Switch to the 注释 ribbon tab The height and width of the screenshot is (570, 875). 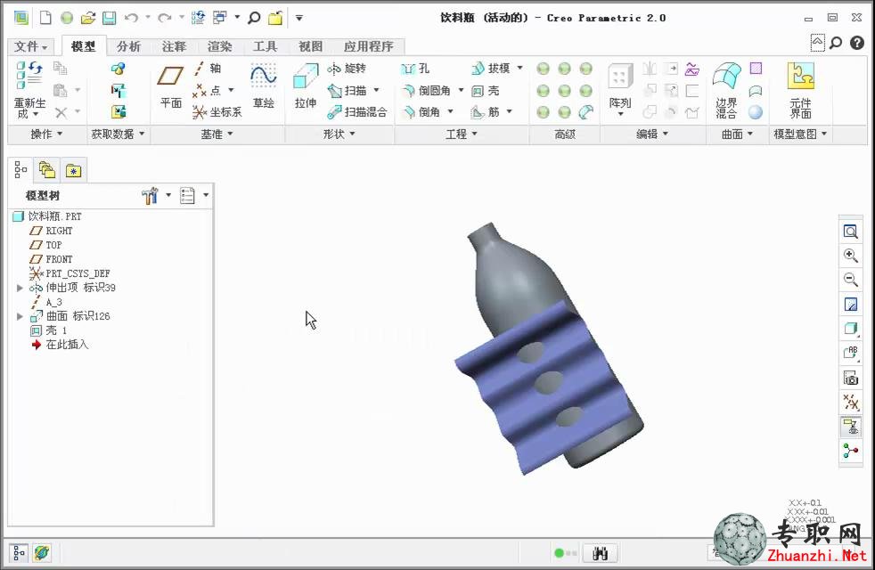pyautogui.click(x=174, y=46)
